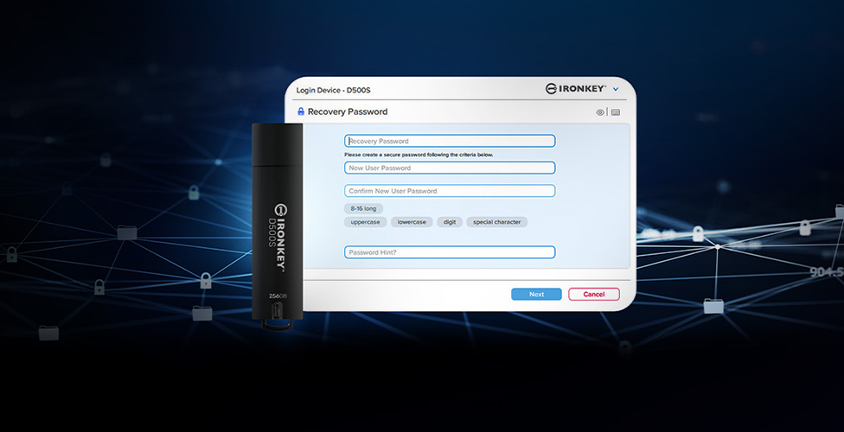
Task: Click the '8-16 long' criteria tag
Action: click(x=363, y=209)
